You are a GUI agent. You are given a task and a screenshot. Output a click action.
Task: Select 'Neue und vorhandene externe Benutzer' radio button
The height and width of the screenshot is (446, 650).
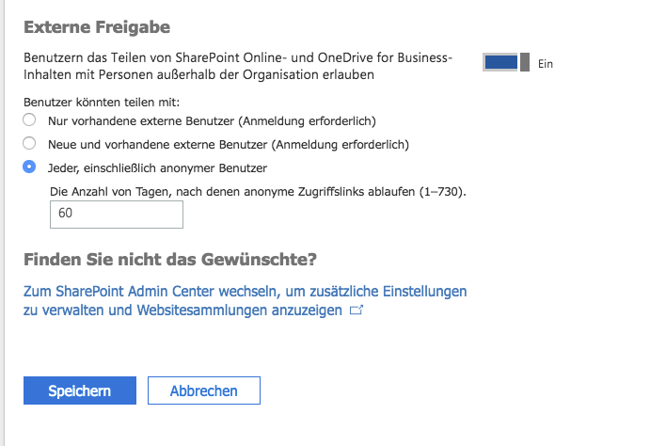pos(29,143)
